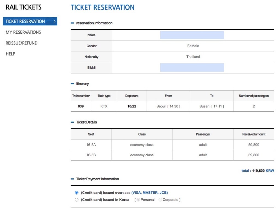Image resolution: width=280 pixels, height=212 pixels.
Task: Choose the Personal card radio button
Action: click(138, 200)
